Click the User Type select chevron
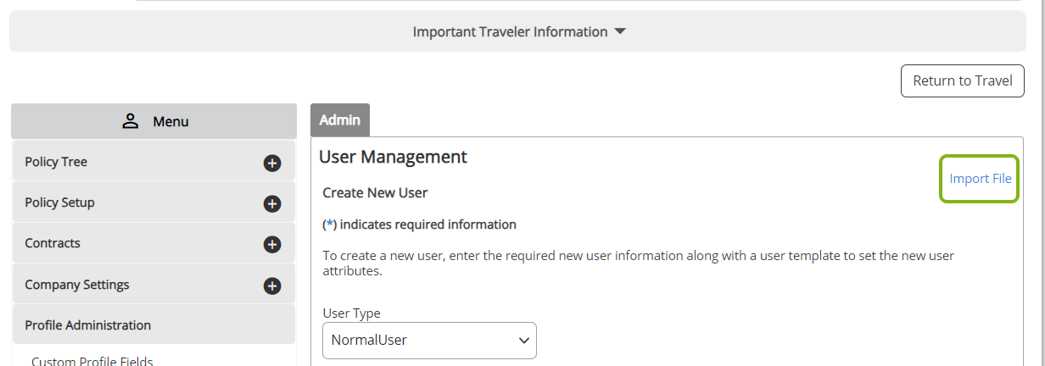Viewport: 1045px width, 366px height. tap(523, 341)
